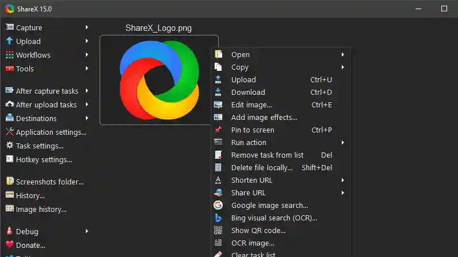458x257 pixels.
Task: Click the Capture camera icon in sidebar
Action: point(9,27)
